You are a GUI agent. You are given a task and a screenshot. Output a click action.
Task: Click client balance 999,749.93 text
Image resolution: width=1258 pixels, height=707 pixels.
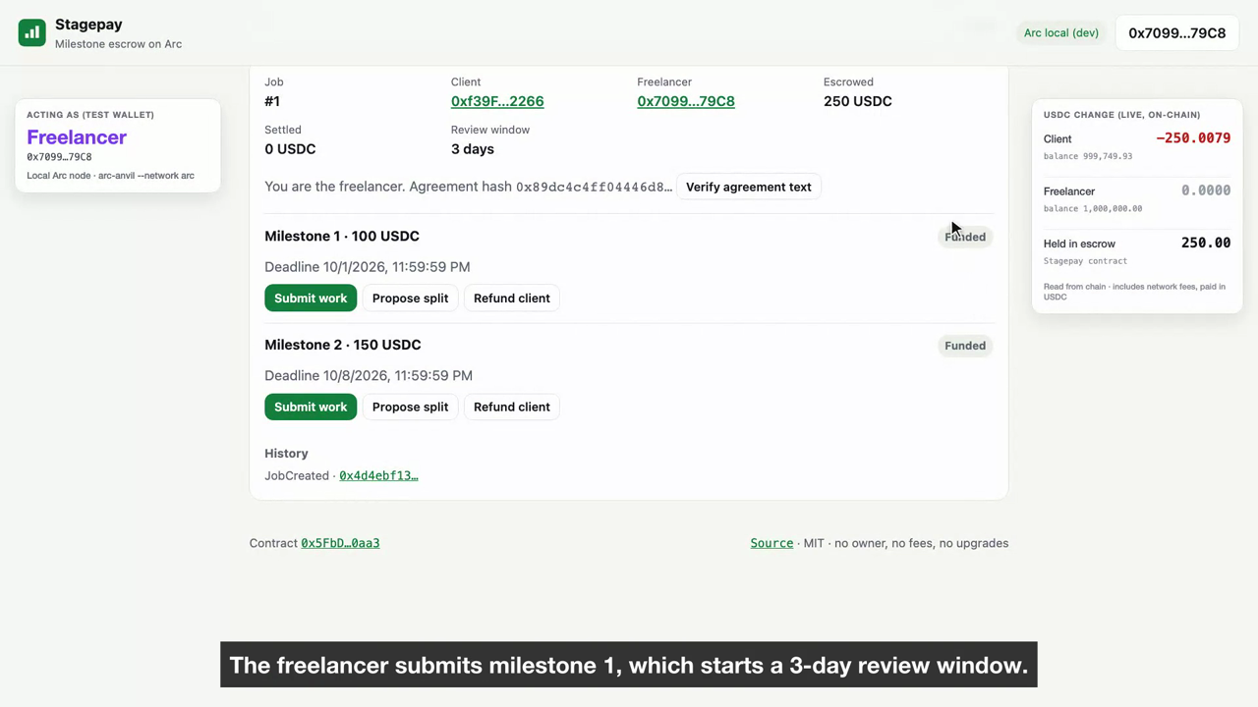point(1088,156)
